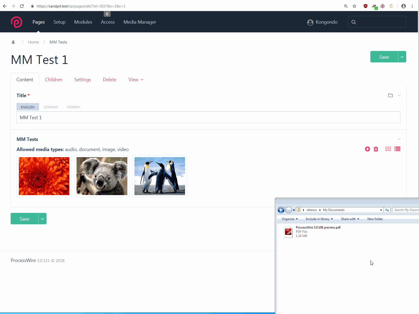419x314 pixels.
Task: Open the bottom Save dropdown arrow
Action: point(43,219)
